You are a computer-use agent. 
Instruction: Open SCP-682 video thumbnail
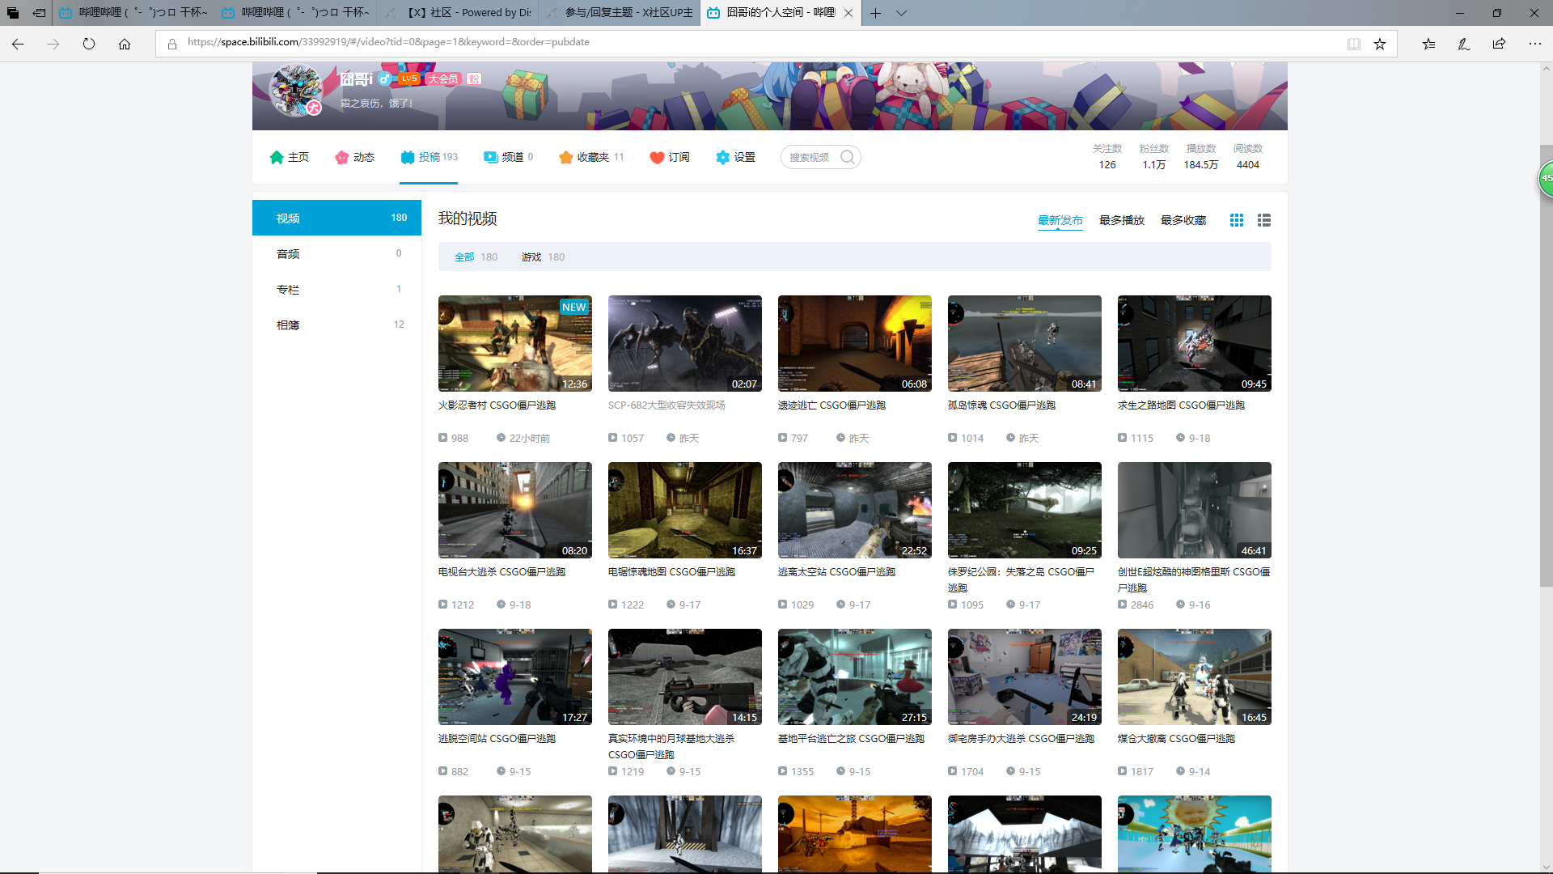[x=684, y=343]
